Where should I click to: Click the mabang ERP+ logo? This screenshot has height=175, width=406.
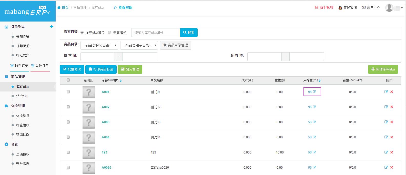click(x=28, y=11)
